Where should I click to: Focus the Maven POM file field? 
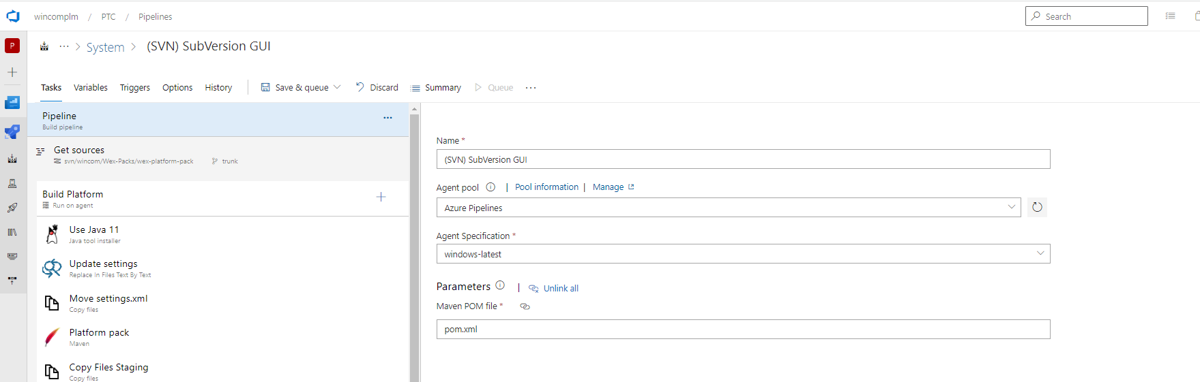tap(743, 330)
